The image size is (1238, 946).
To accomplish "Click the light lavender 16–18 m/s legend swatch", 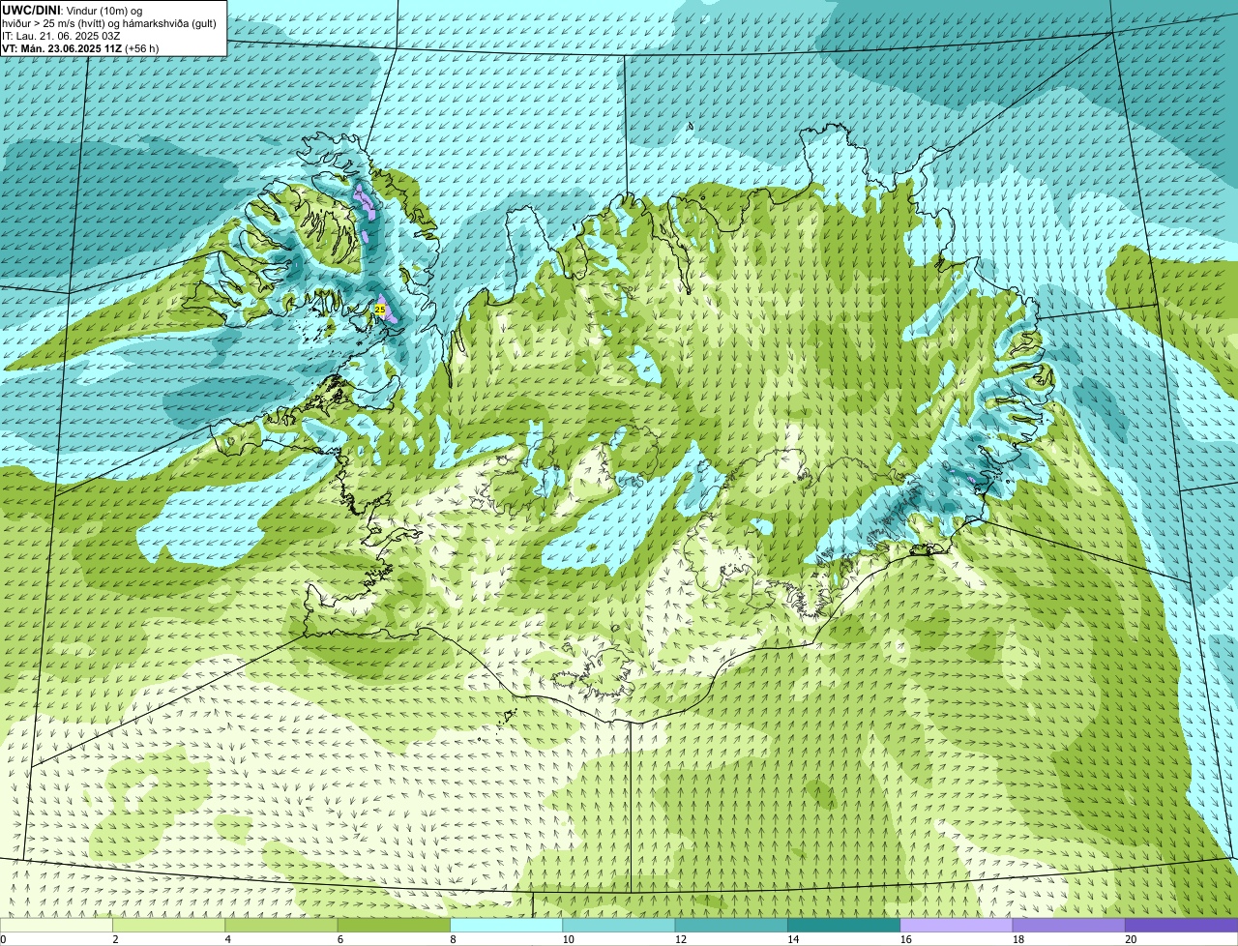I will [x=957, y=925].
